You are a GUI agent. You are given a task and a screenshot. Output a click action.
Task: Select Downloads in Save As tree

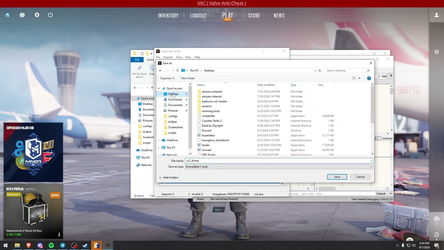[175, 100]
